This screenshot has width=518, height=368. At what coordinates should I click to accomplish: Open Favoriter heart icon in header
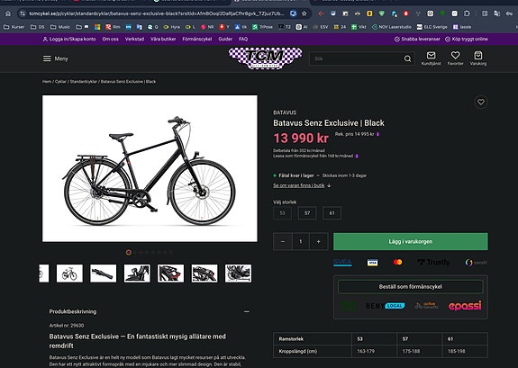pos(455,55)
